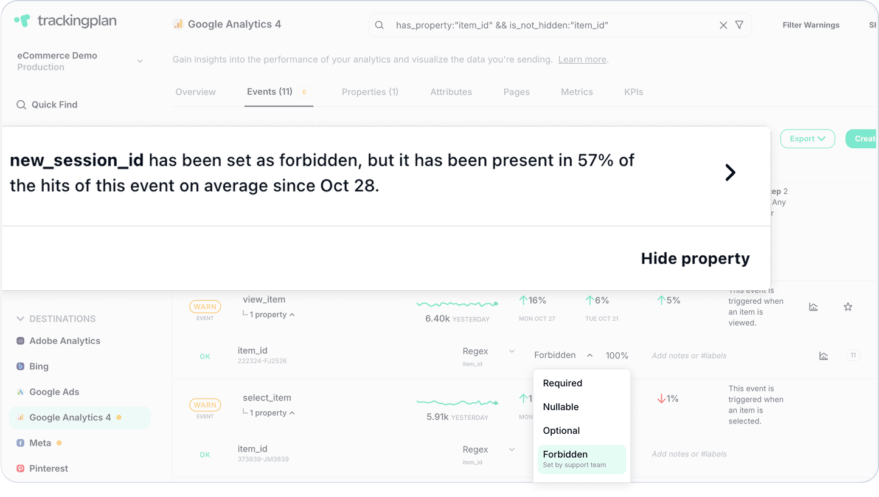Screen dimensions: 879x497
Task: Click the WARN badge on select_item
Action: 205,405
